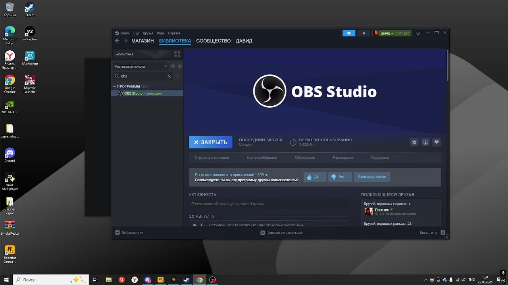This screenshot has height=285, width=508.
Task: Toggle sort by recent activity clock icon
Action: click(173, 66)
